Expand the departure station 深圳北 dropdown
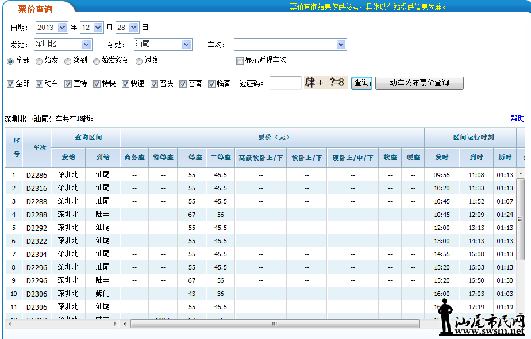The image size is (531, 339). [x=87, y=45]
